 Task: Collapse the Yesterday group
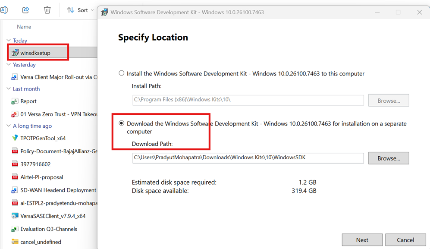[x=9, y=65]
